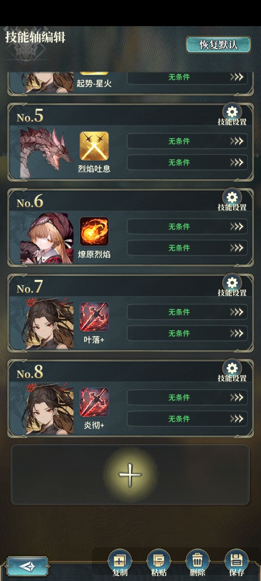Select the dragon portrait in No.5

coord(46,153)
